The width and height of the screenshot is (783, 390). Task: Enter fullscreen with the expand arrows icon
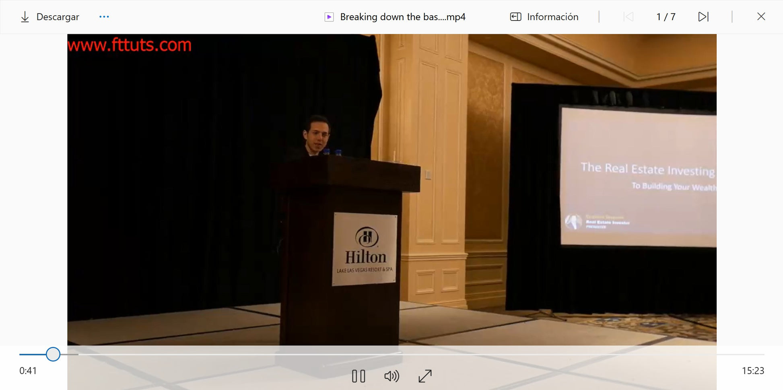click(425, 376)
